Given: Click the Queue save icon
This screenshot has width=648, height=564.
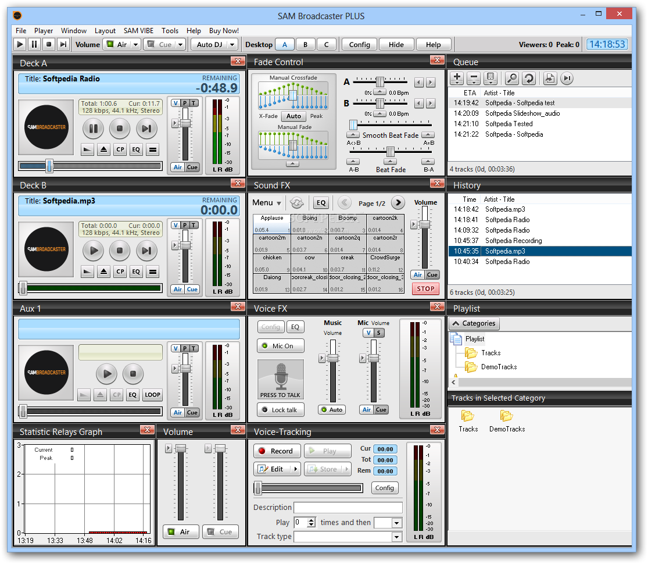Looking at the screenshot, I should click(x=491, y=78).
